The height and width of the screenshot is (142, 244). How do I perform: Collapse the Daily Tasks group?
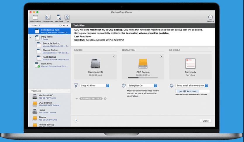point(30,38)
